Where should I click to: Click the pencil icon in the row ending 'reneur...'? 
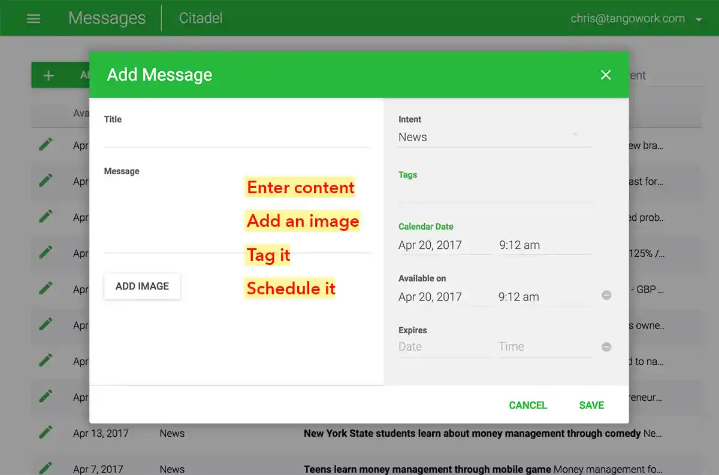pyautogui.click(x=46, y=396)
